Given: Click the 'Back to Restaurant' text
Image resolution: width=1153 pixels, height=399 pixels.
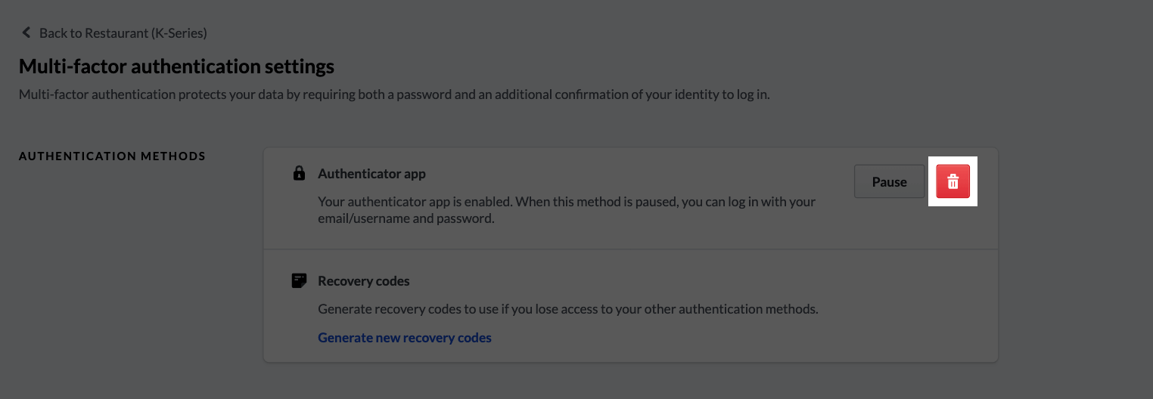Looking at the screenshot, I should (x=123, y=32).
